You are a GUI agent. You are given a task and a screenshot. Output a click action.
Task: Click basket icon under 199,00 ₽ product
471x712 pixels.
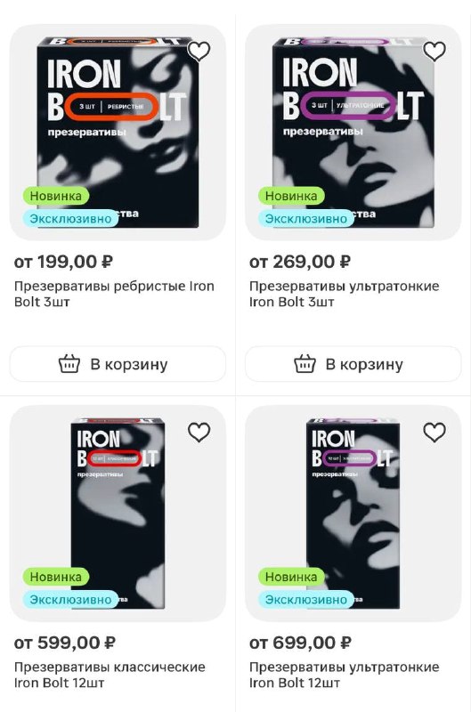tap(69, 364)
